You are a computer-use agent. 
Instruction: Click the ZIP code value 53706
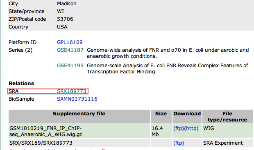(65, 19)
